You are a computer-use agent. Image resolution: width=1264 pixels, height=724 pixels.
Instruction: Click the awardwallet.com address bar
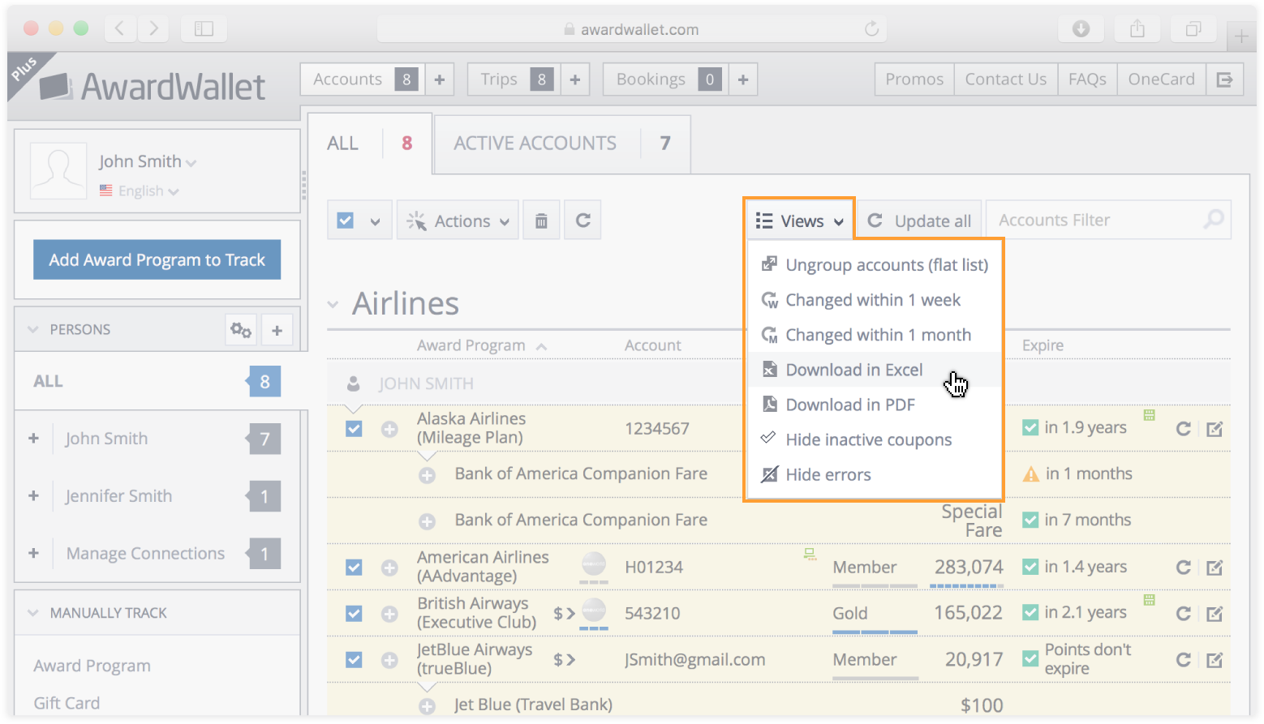click(x=631, y=29)
